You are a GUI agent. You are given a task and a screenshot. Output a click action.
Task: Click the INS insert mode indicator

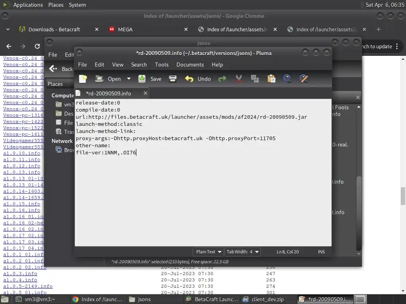click(x=321, y=252)
